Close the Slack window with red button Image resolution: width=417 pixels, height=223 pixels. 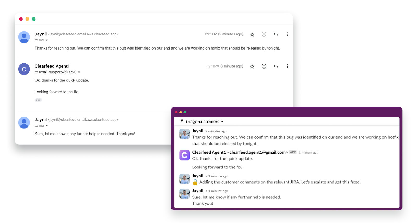(176, 112)
